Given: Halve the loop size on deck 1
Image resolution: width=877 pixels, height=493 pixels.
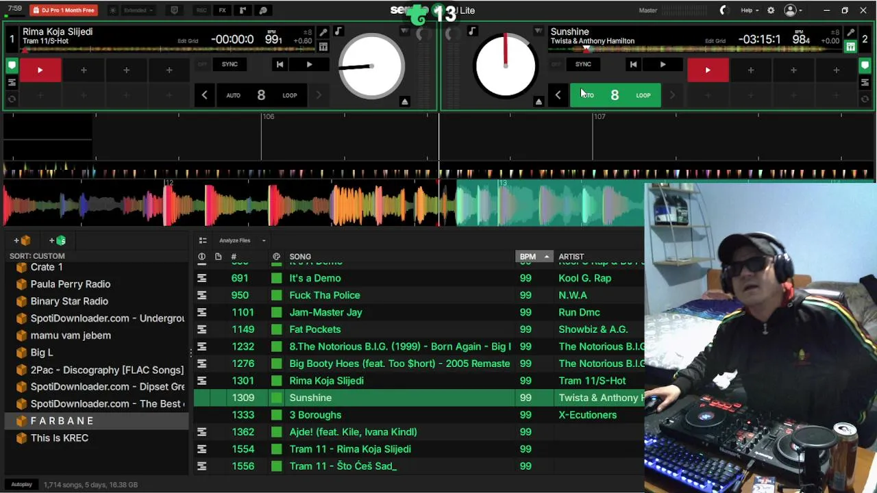Looking at the screenshot, I should click(x=204, y=95).
